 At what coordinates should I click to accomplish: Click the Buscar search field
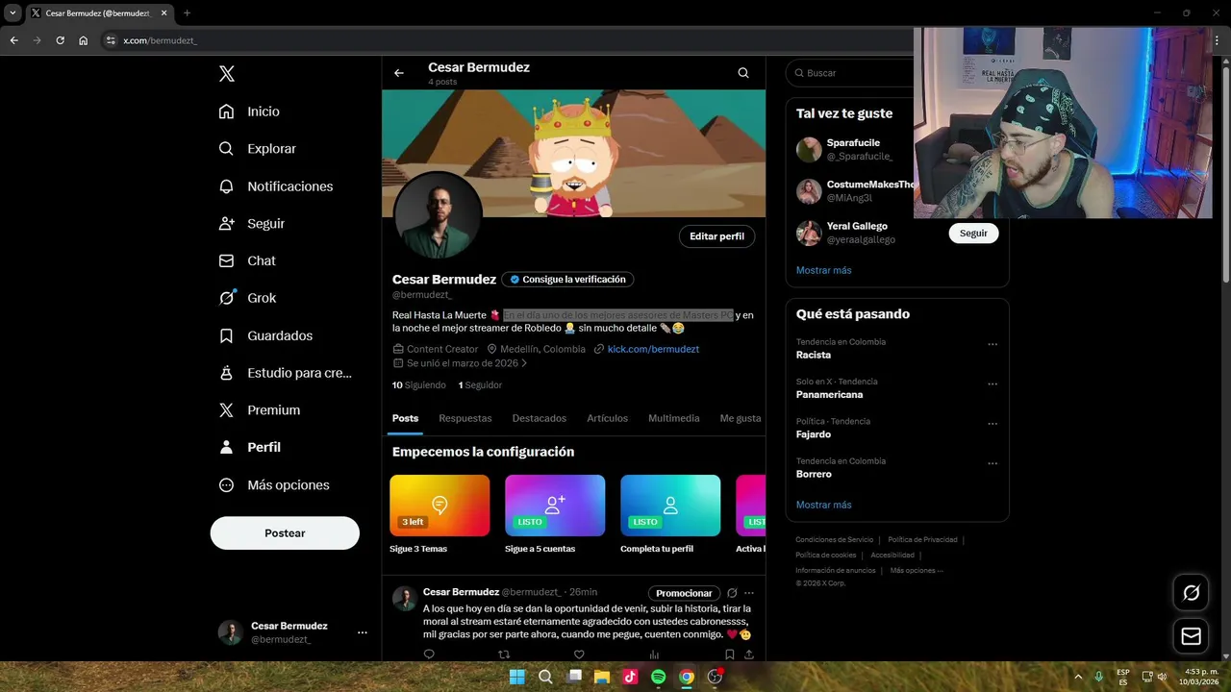point(851,73)
